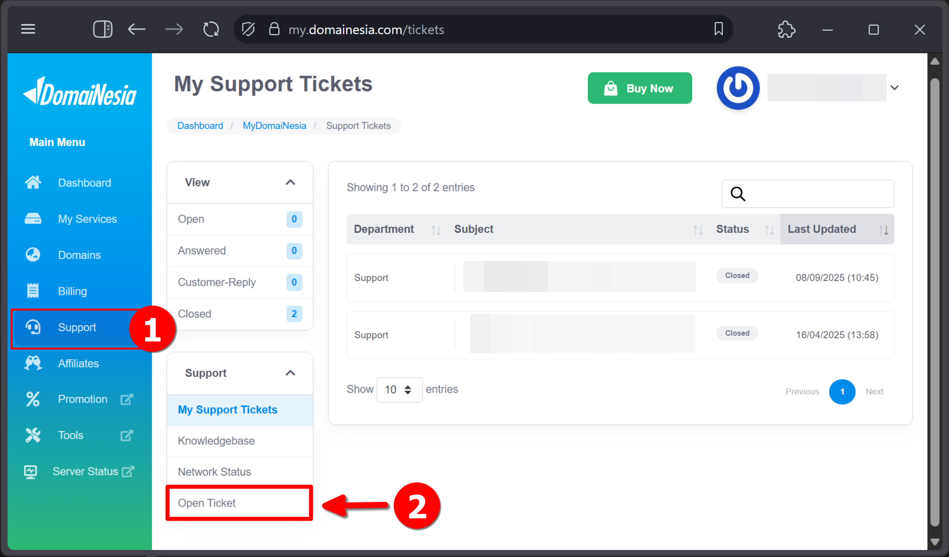This screenshot has width=949, height=557.
Task: Open Affiliates from the main menu
Action: 78,363
